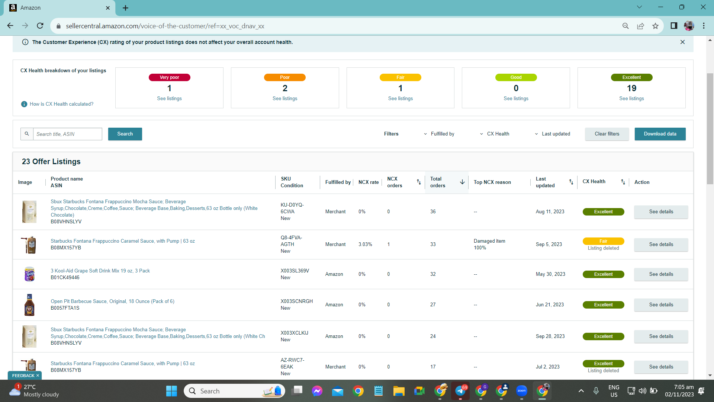Open the Mail app in taskbar
Screen dimensions: 714x402
click(x=338, y=391)
